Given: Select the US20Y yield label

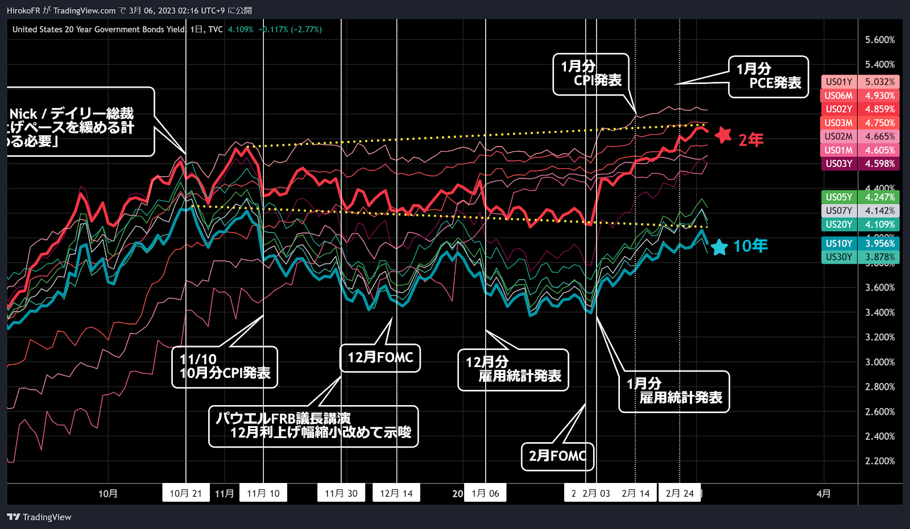Looking at the screenshot, I should [861, 224].
